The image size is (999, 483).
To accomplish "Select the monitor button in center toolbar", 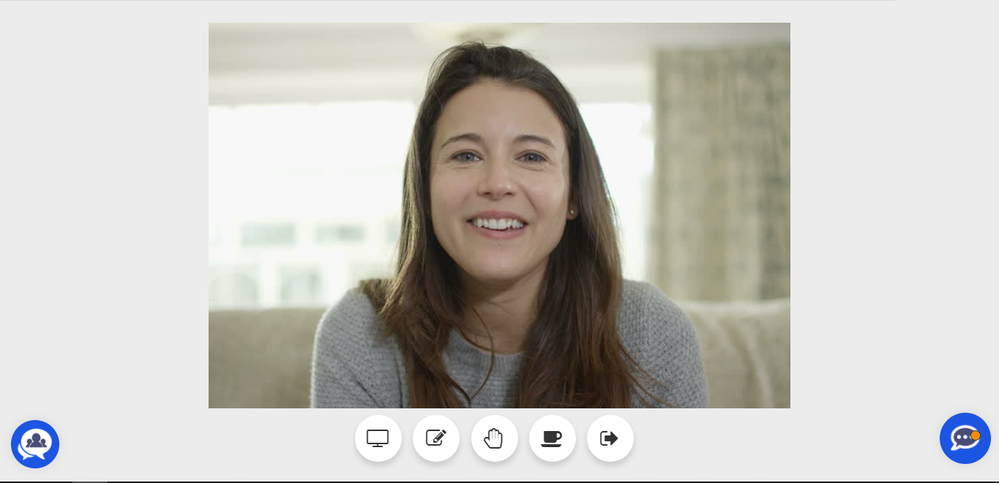I will 378,438.
